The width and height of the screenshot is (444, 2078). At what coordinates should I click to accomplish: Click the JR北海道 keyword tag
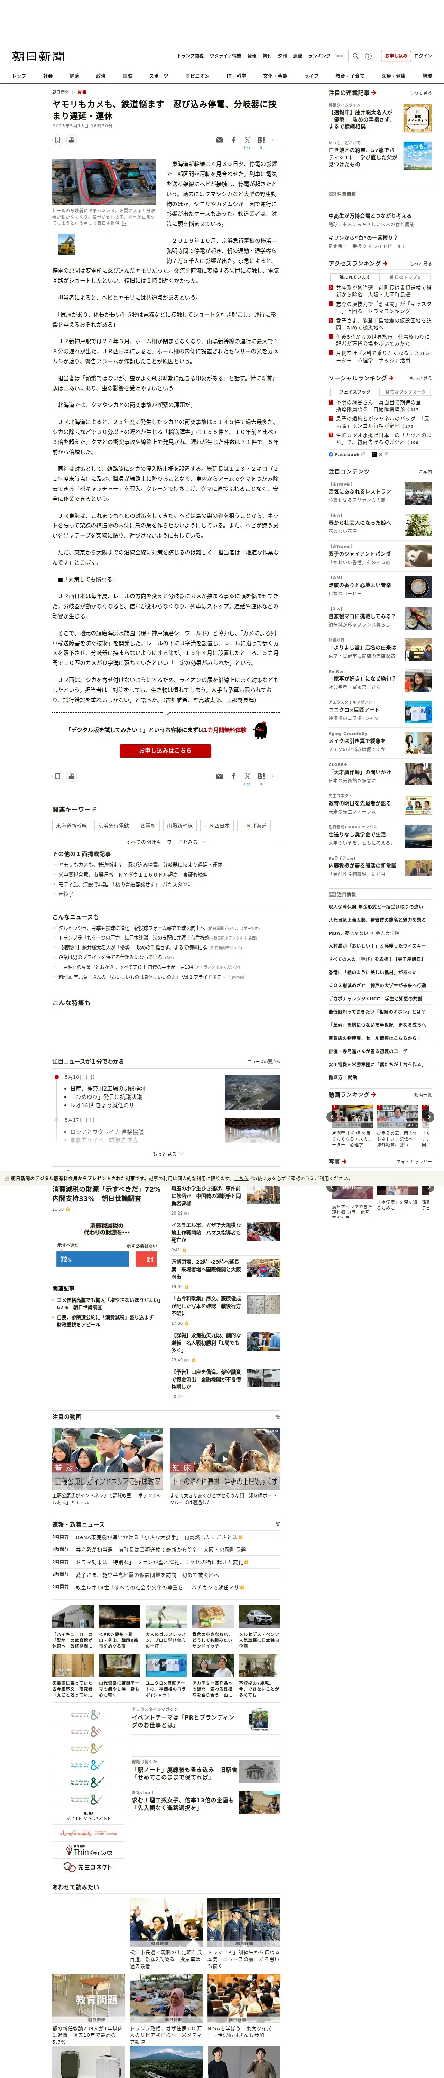tap(255, 826)
